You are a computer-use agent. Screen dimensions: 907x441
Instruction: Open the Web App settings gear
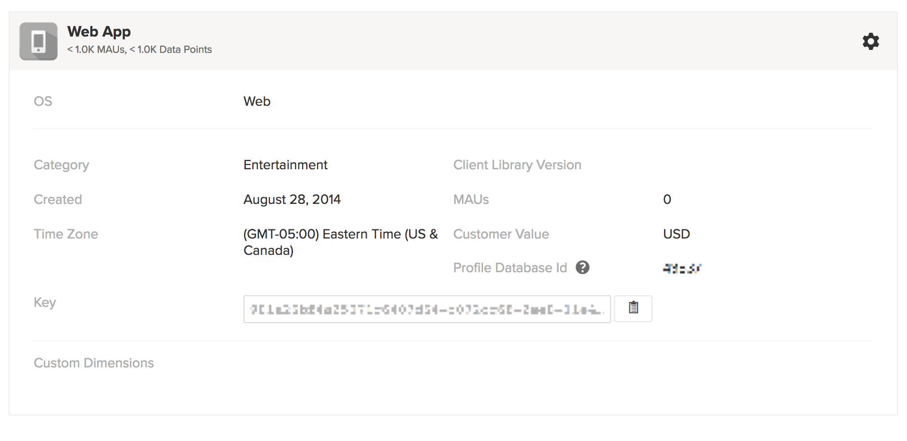pyautogui.click(x=870, y=41)
